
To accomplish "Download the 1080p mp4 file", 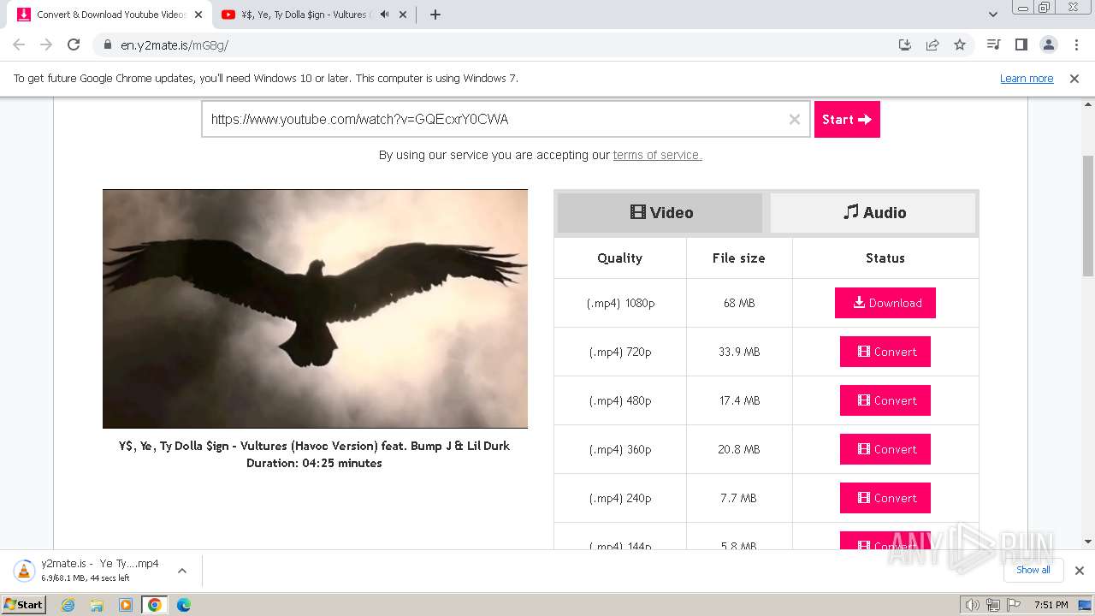I will [885, 303].
